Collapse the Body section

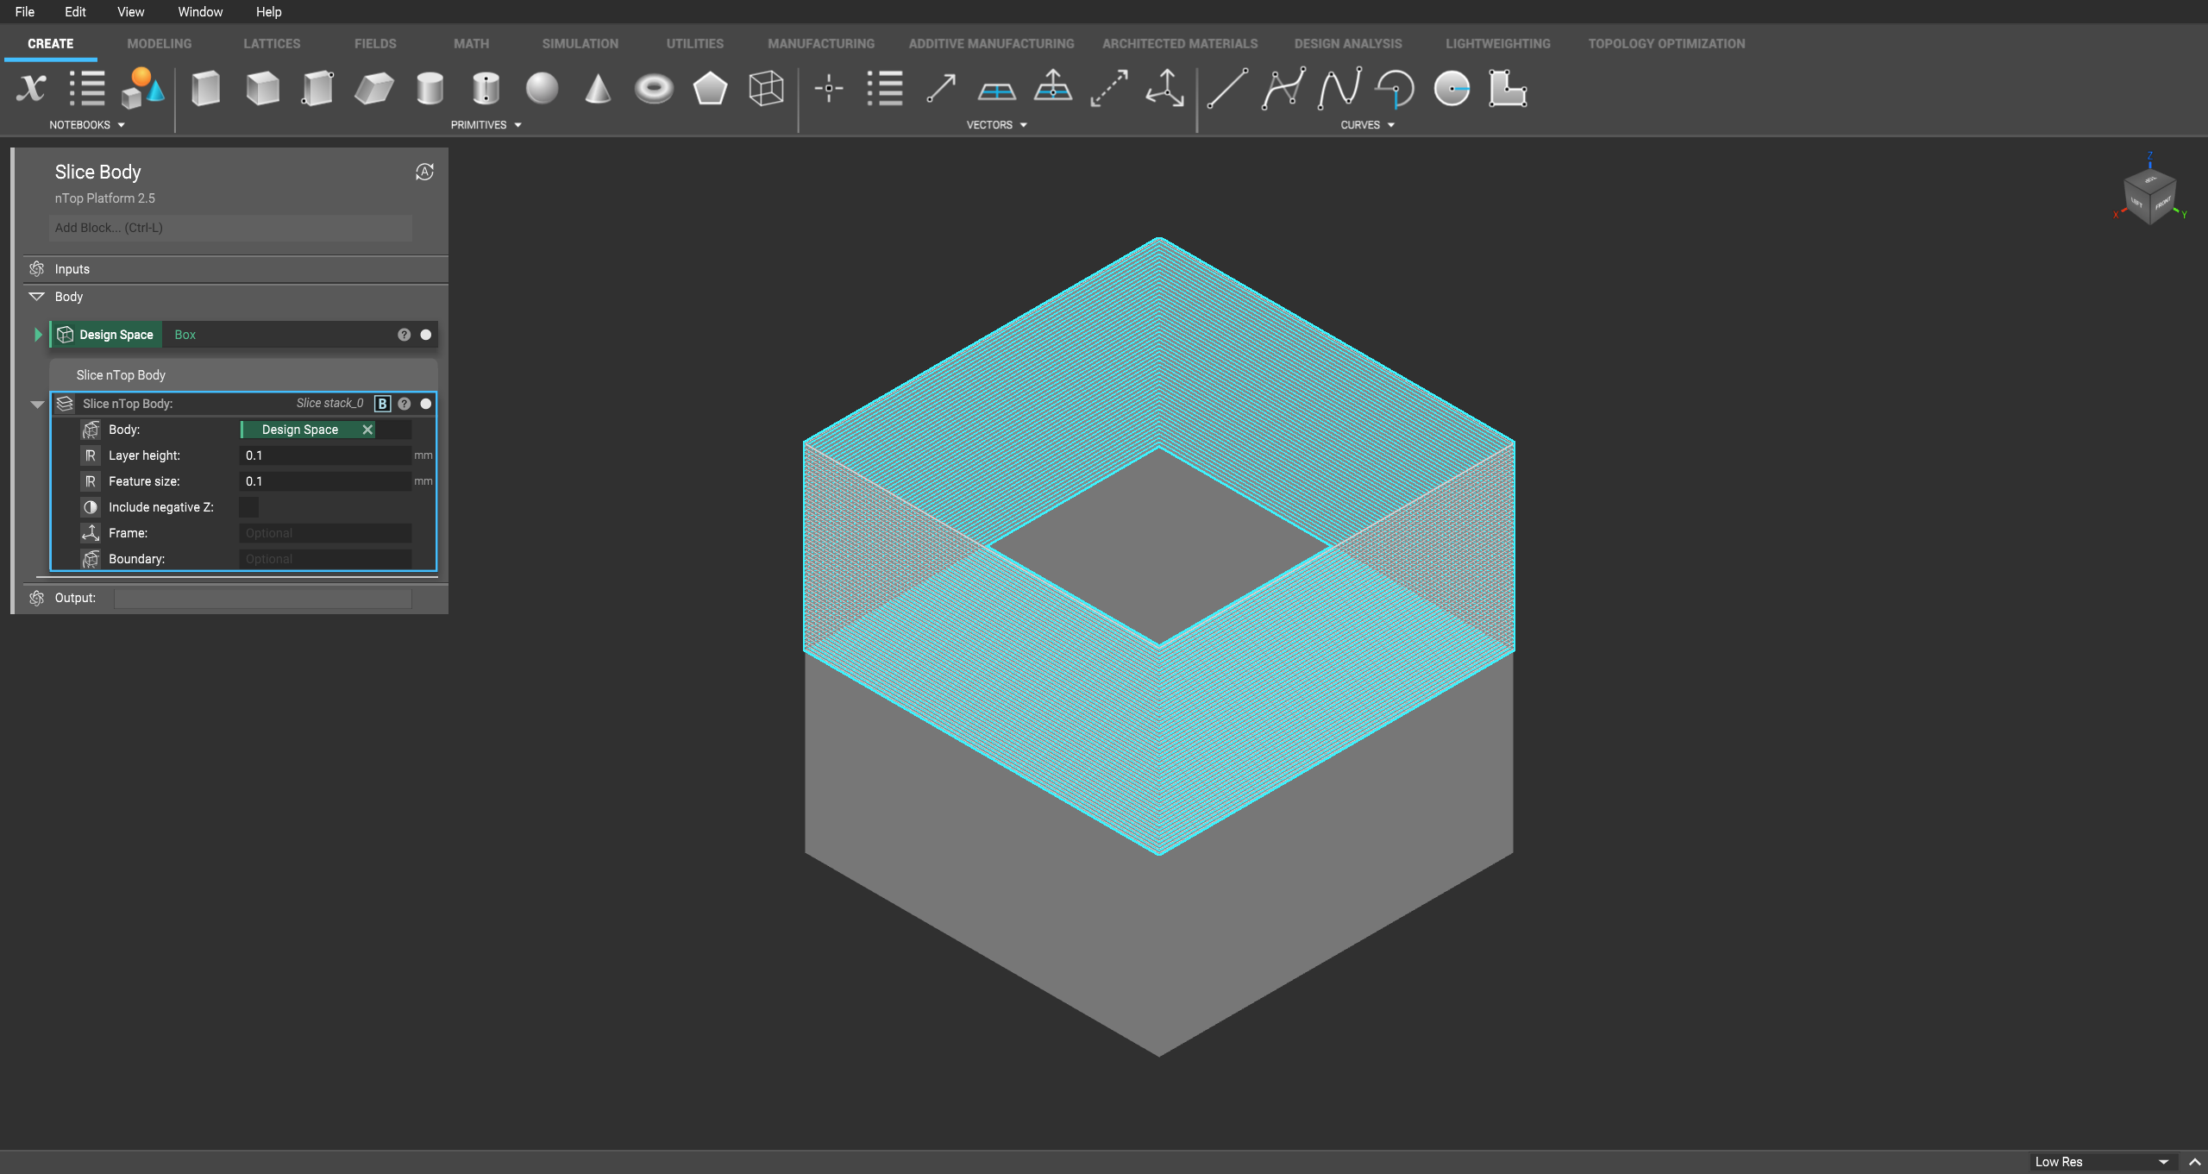point(36,297)
